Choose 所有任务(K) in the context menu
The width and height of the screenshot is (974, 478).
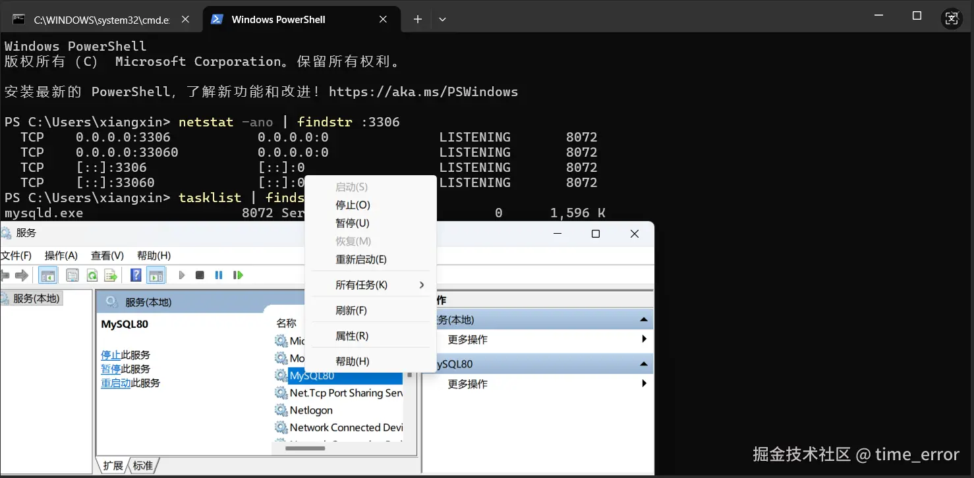click(x=370, y=285)
